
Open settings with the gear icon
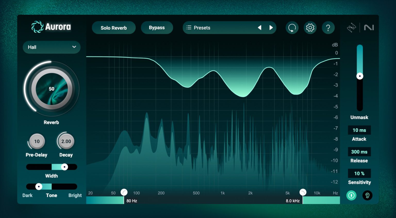pos(310,28)
